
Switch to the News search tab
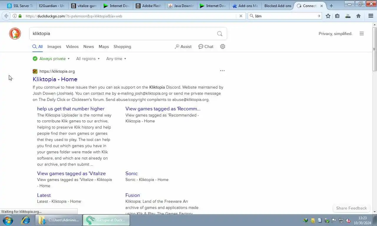coord(88,46)
